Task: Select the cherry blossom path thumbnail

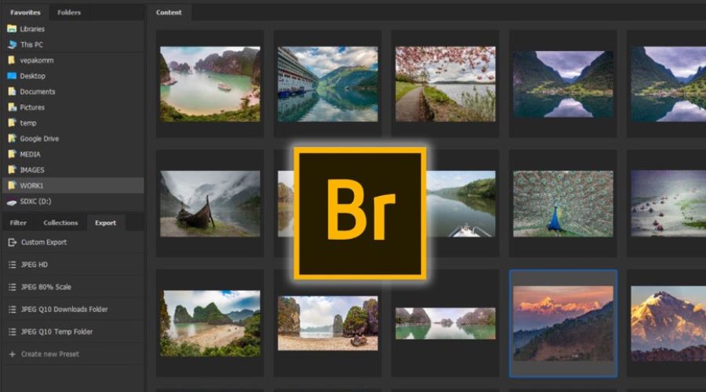Action: [x=446, y=84]
